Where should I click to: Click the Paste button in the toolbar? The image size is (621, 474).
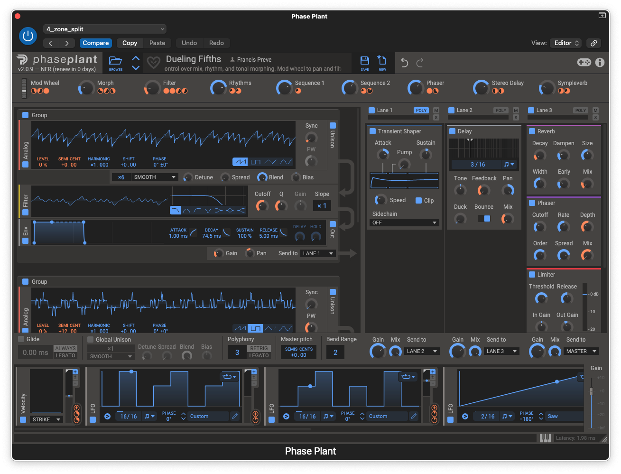coord(157,43)
